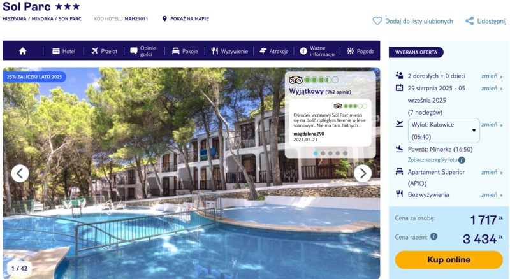Select the fifth review carousel dot
The image size is (510, 279).
pyautogui.click(x=345, y=153)
